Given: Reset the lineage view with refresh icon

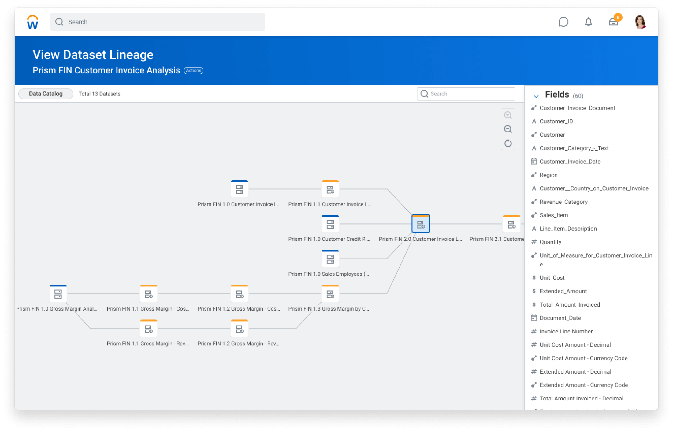Looking at the screenshot, I should (x=508, y=143).
